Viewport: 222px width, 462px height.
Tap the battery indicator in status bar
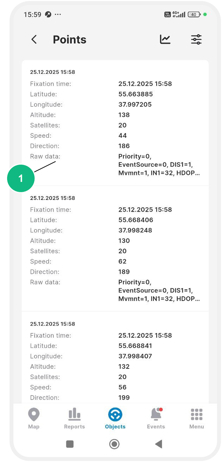pyautogui.click(x=194, y=14)
